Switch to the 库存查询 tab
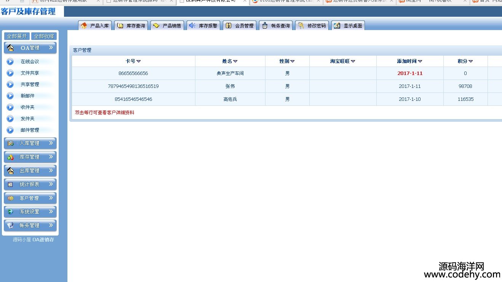Screen dimensions: 502x282 131,25
